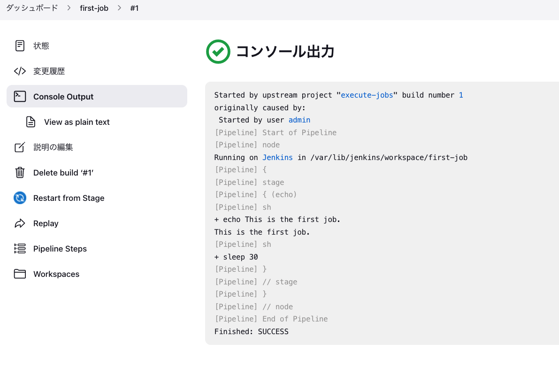Open the execute-jobs upstream project link
The height and width of the screenshot is (382, 559).
367,95
